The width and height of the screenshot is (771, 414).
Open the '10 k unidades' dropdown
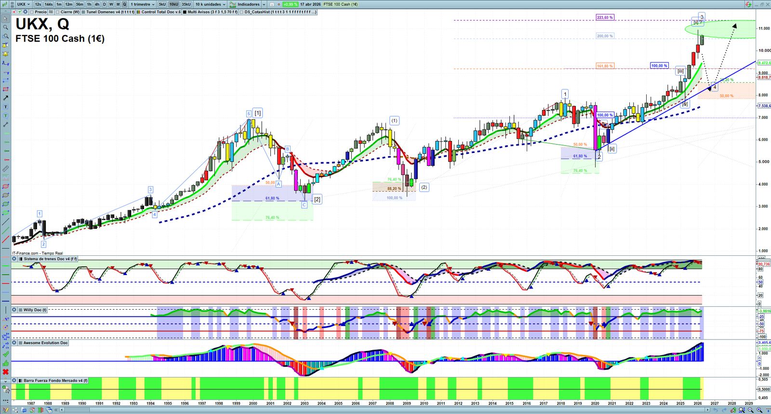pos(210,4)
